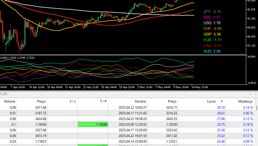Select change value 0.19 %

click(x=248, y=125)
